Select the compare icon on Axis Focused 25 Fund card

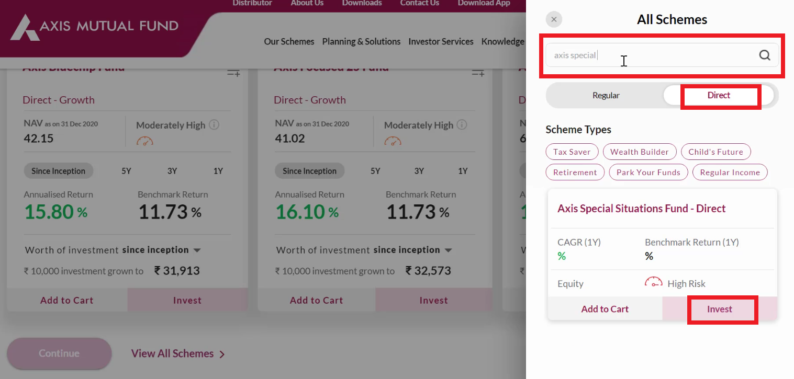coord(478,73)
